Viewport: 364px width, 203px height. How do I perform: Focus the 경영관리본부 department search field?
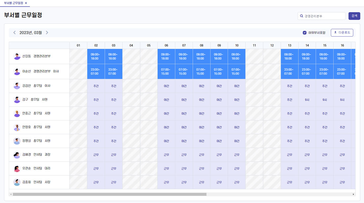pos(321,16)
